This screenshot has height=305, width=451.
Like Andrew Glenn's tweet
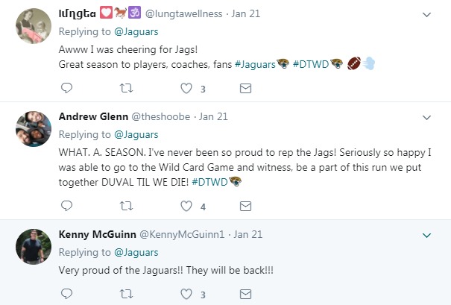pos(186,206)
